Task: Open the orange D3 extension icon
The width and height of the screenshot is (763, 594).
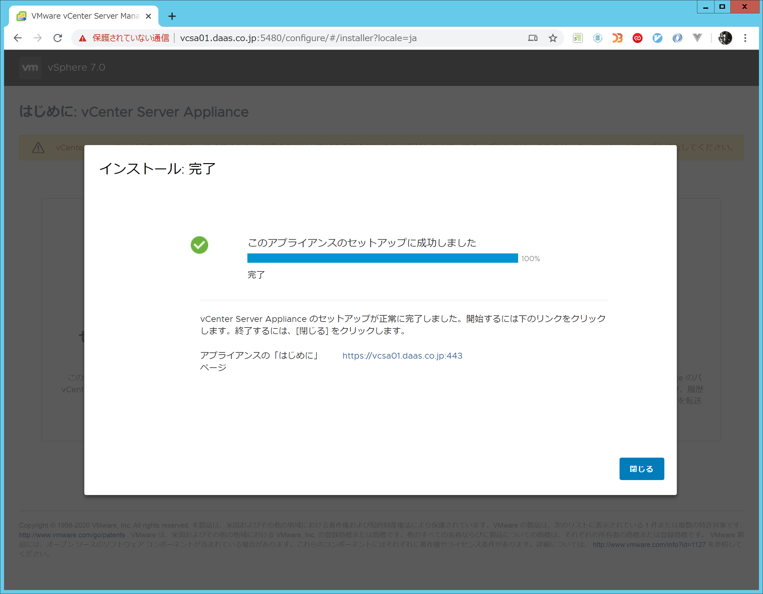Action: [x=617, y=38]
